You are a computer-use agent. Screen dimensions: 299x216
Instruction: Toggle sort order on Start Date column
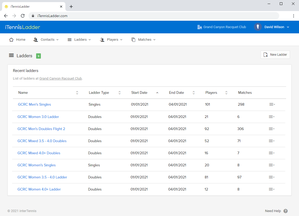coord(157,93)
